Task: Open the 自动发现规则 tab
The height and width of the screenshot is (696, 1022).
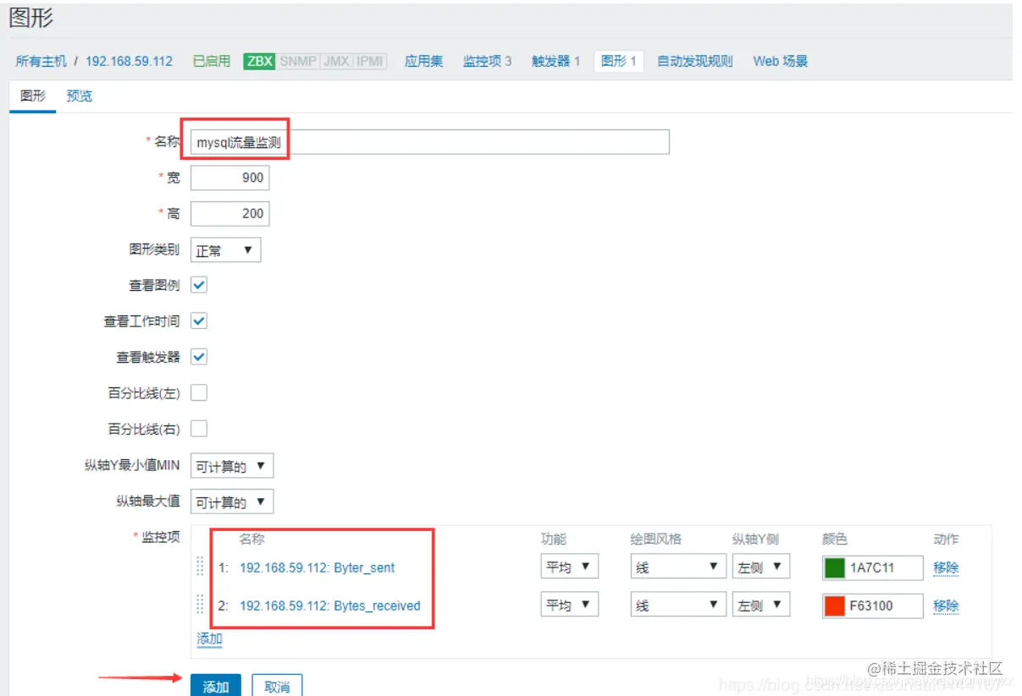Action: 694,61
